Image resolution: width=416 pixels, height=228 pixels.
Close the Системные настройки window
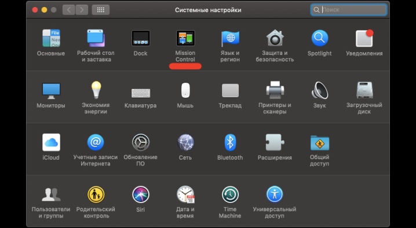[x=35, y=10]
